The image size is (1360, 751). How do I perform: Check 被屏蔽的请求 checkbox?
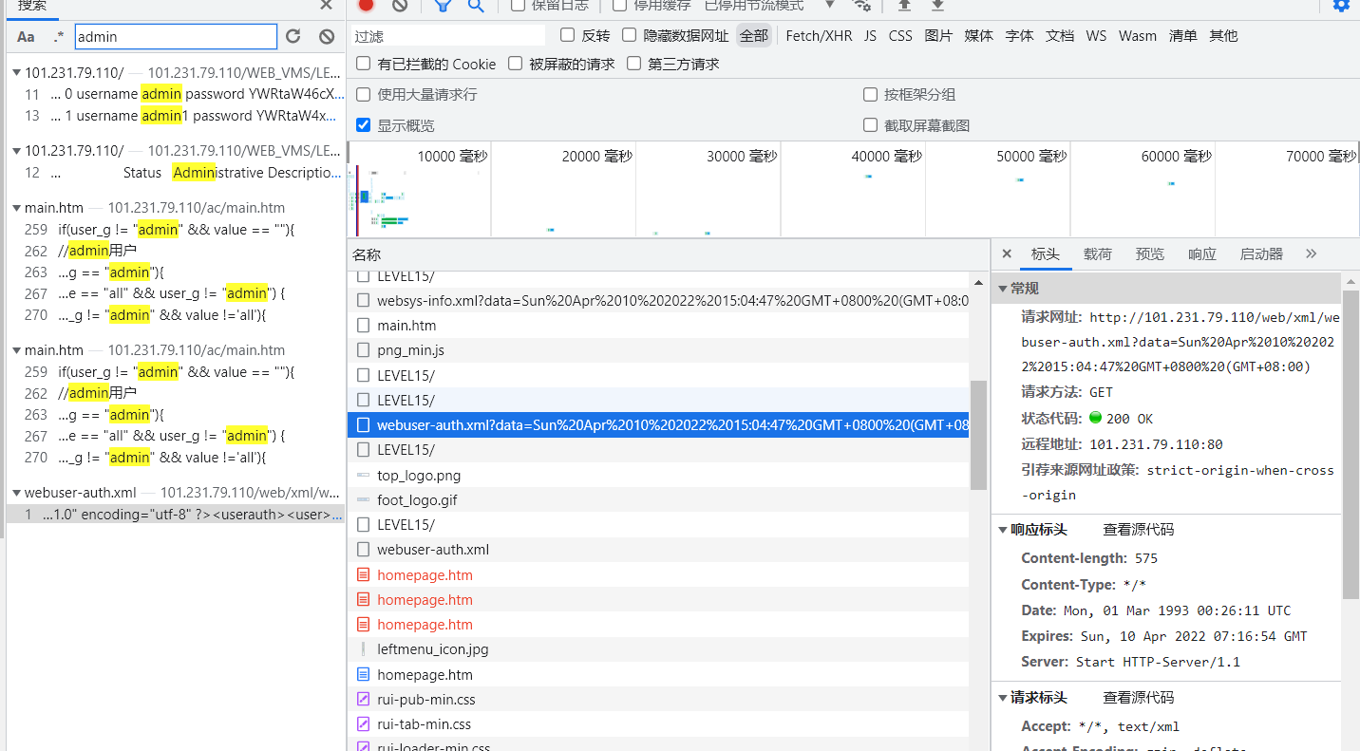[516, 64]
